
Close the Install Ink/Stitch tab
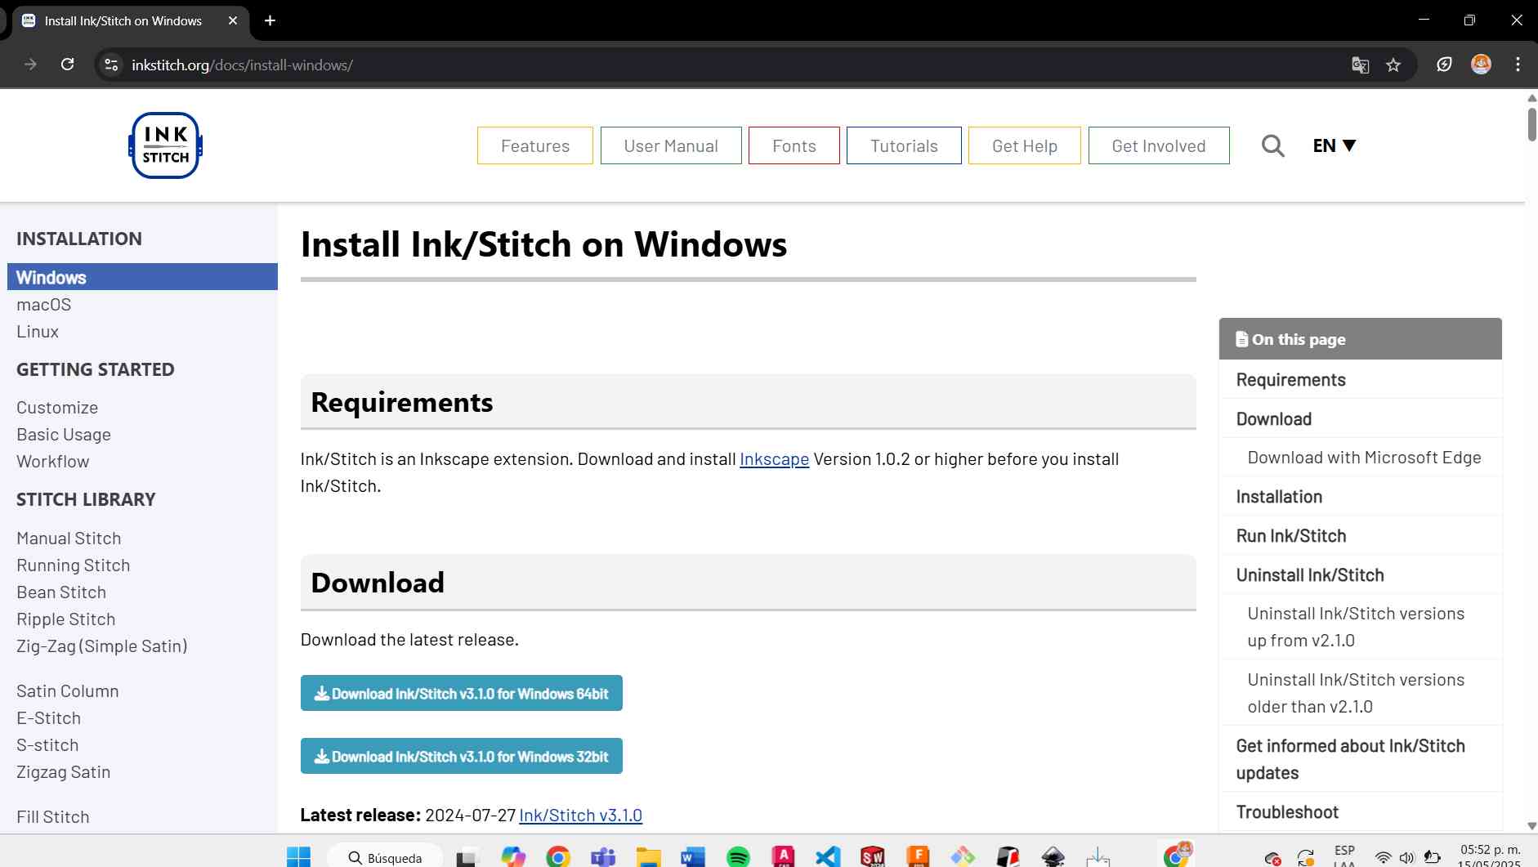point(233,20)
